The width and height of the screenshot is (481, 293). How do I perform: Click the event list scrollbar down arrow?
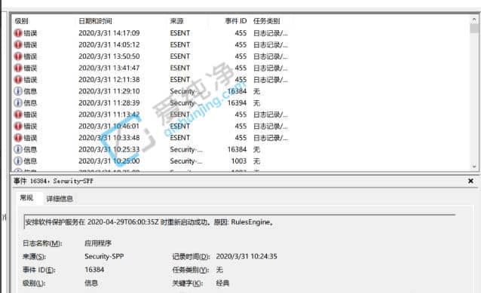pos(474,166)
